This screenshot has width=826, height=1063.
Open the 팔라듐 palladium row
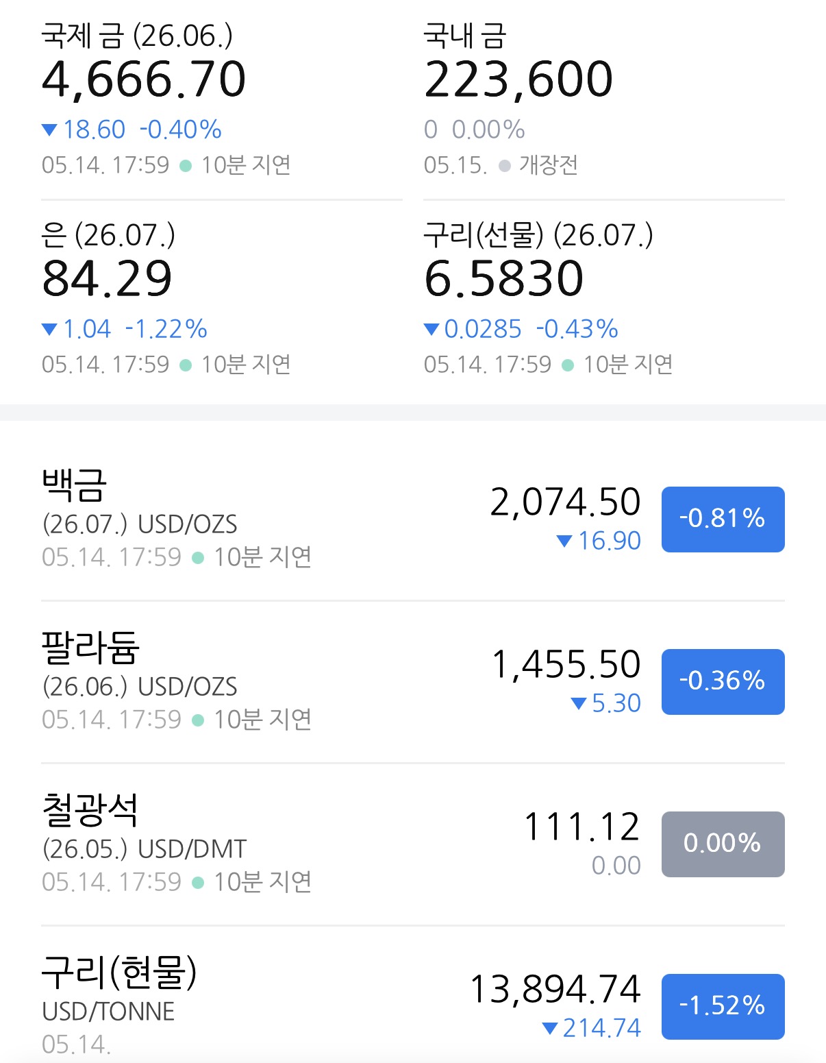pos(413,682)
